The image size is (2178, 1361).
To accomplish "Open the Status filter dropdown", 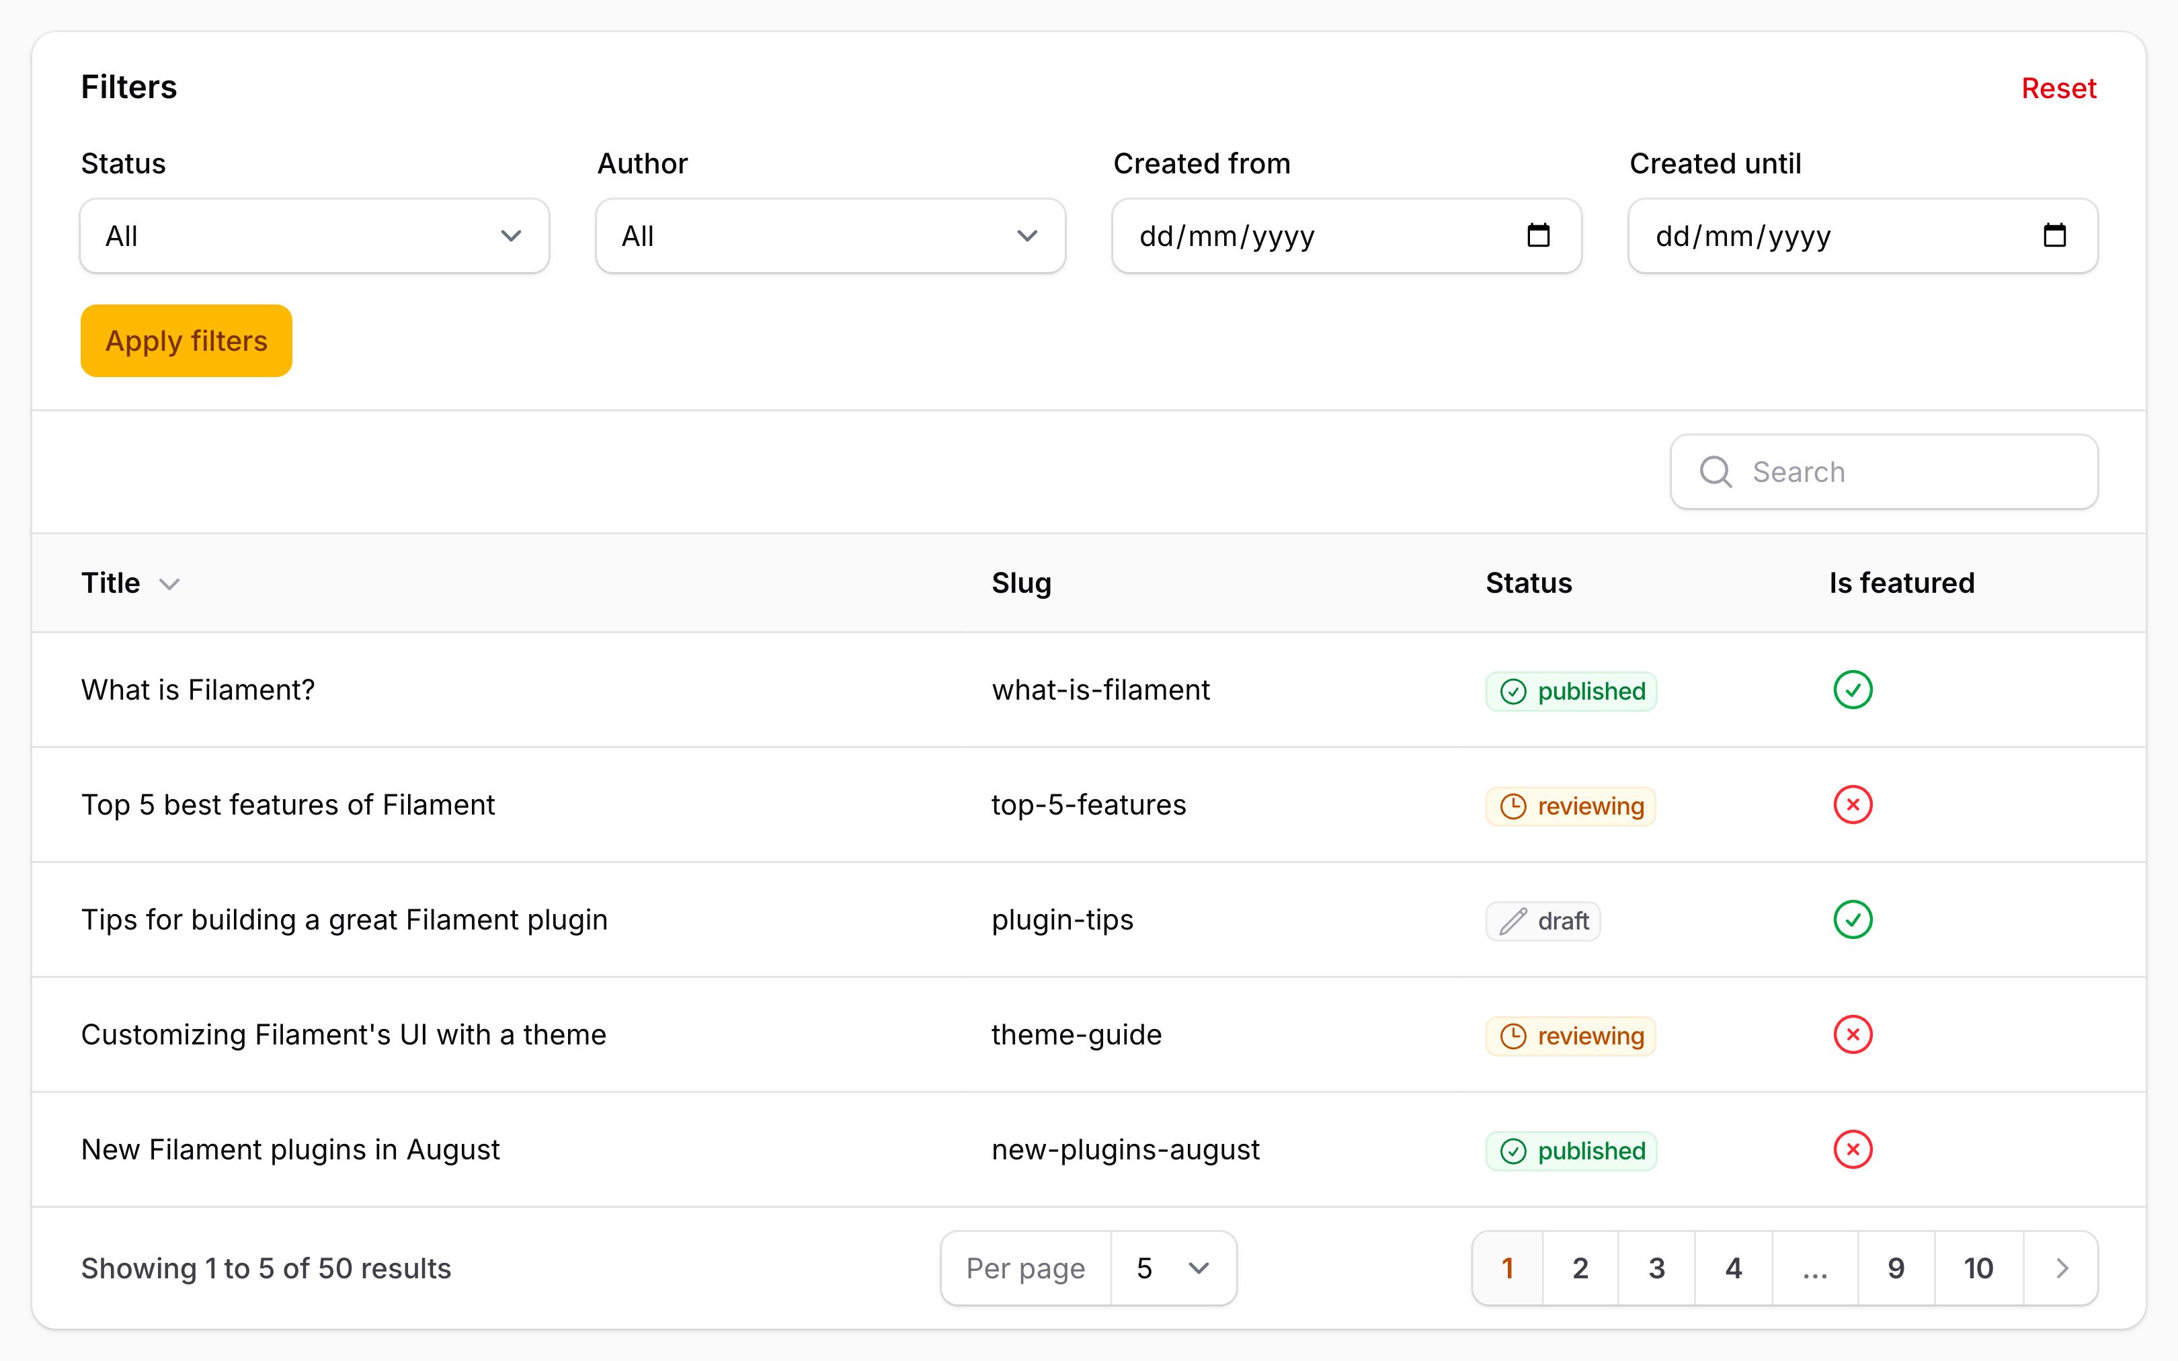I will (314, 236).
